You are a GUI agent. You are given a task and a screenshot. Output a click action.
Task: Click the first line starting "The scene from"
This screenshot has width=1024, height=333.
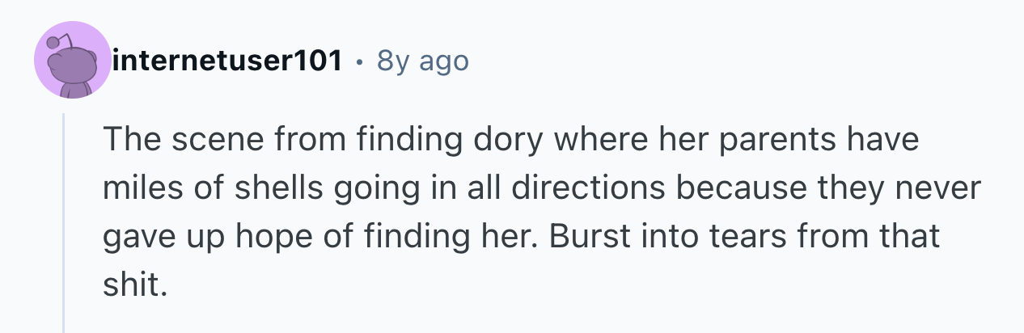point(510,141)
